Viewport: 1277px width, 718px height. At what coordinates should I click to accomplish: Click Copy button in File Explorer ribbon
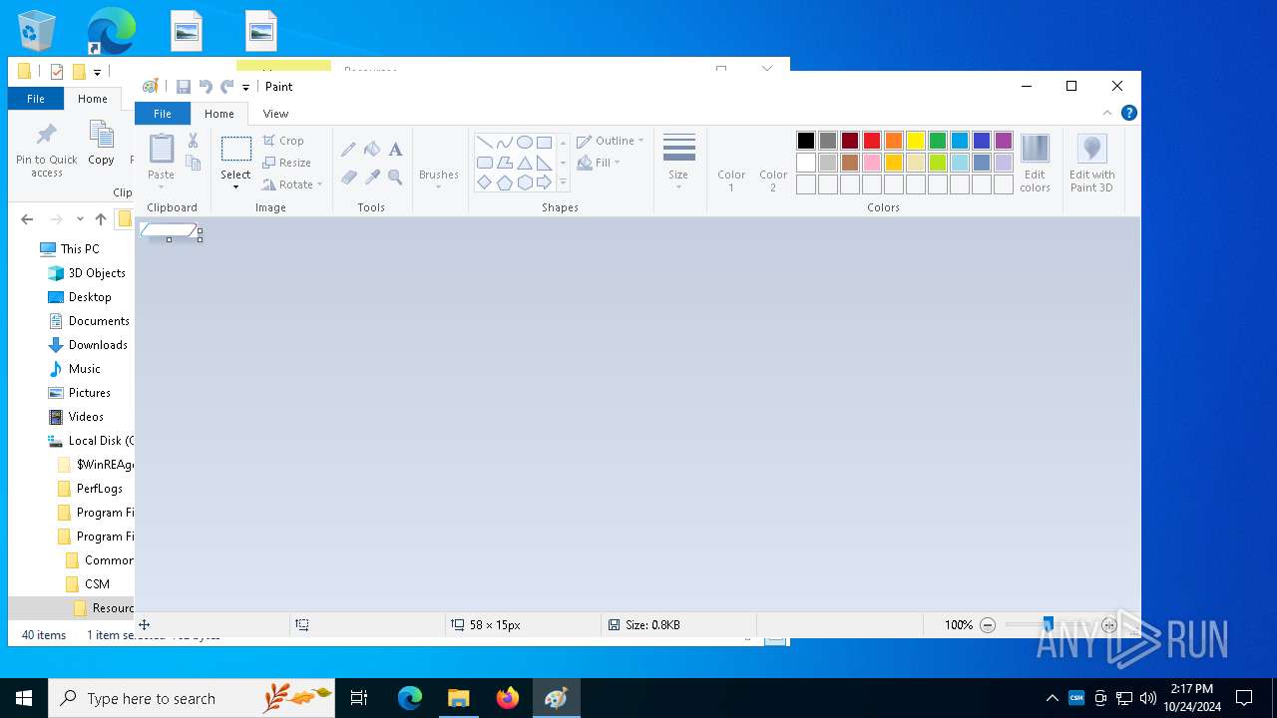[101, 143]
